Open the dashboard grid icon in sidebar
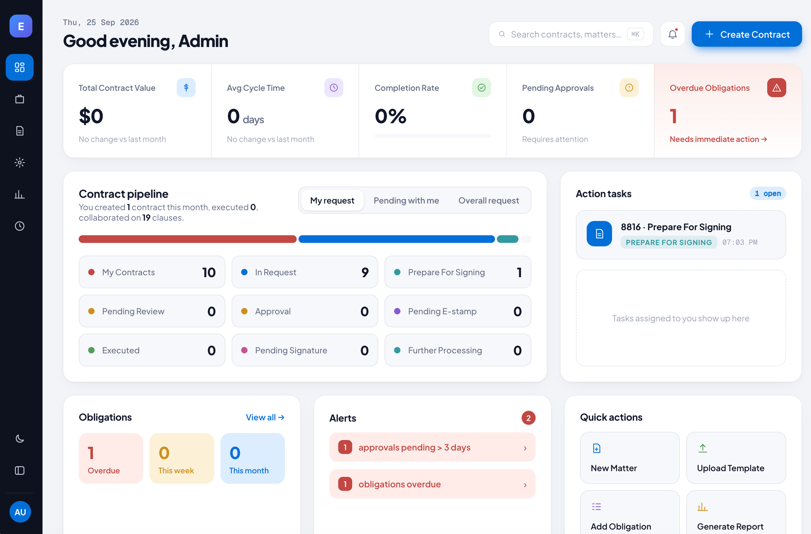 pyautogui.click(x=19, y=67)
